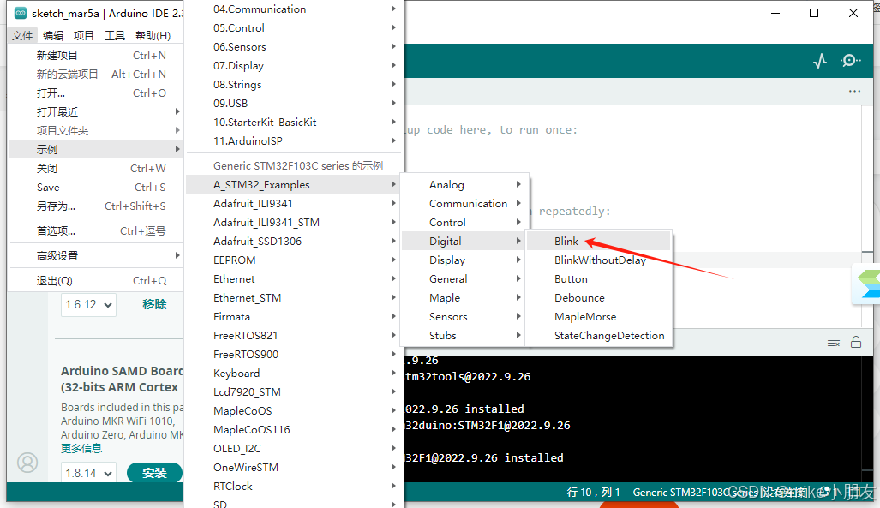Image resolution: width=880 pixels, height=508 pixels.
Task: Expand 11.ArduinoISP examples
Action: [294, 140]
